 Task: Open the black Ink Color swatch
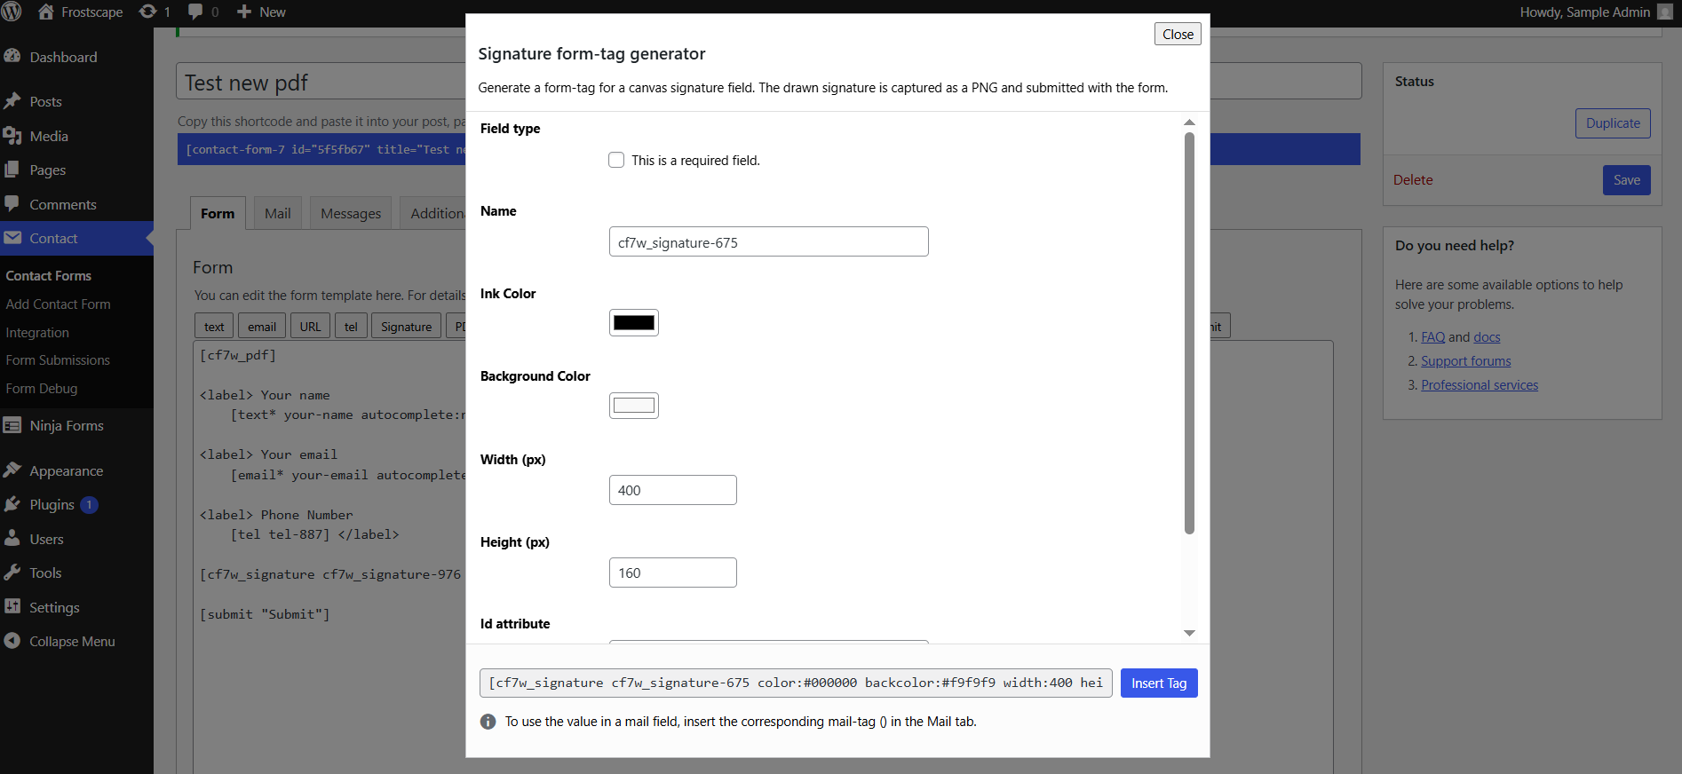634,322
